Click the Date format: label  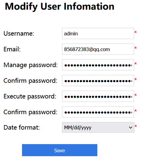[22, 127]
